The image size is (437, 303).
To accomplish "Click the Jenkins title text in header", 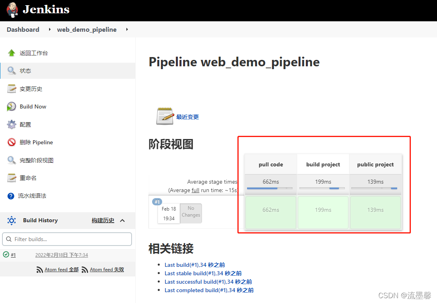I will 46,9.
